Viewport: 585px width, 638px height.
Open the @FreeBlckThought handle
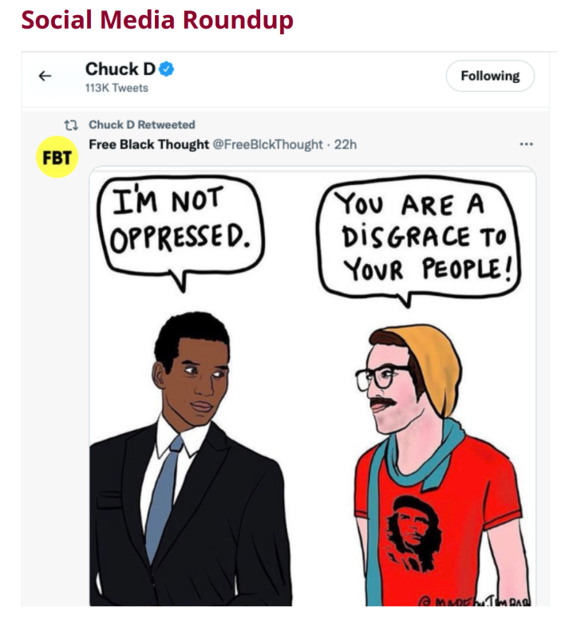click(x=268, y=144)
